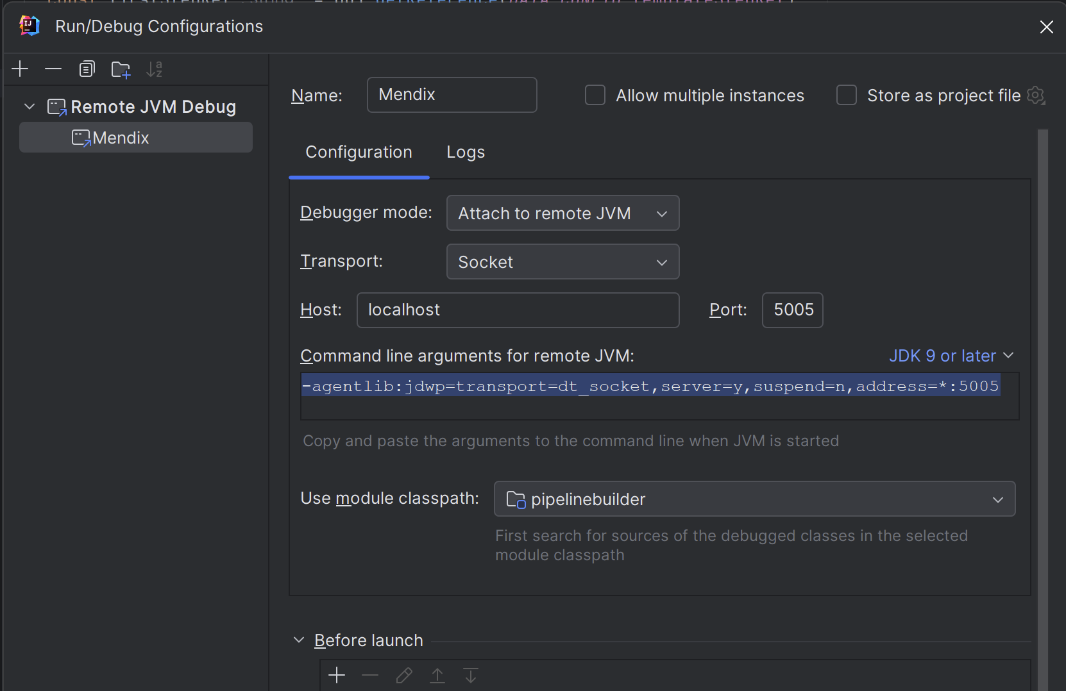Sort configurations alphabetically
The image size is (1066, 691).
155,69
